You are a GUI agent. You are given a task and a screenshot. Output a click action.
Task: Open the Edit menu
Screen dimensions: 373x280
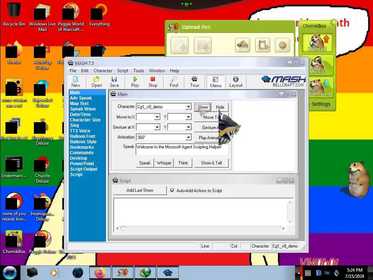pyautogui.click(x=85, y=71)
